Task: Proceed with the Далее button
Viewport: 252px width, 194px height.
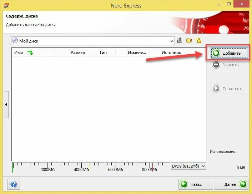Action: click(231, 184)
